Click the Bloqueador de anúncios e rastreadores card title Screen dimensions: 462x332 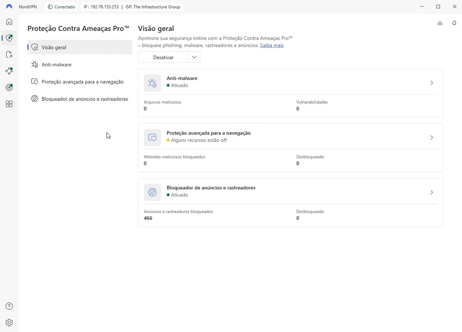pyautogui.click(x=211, y=188)
